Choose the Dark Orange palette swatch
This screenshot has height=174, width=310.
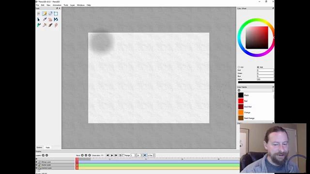[x=241, y=118]
